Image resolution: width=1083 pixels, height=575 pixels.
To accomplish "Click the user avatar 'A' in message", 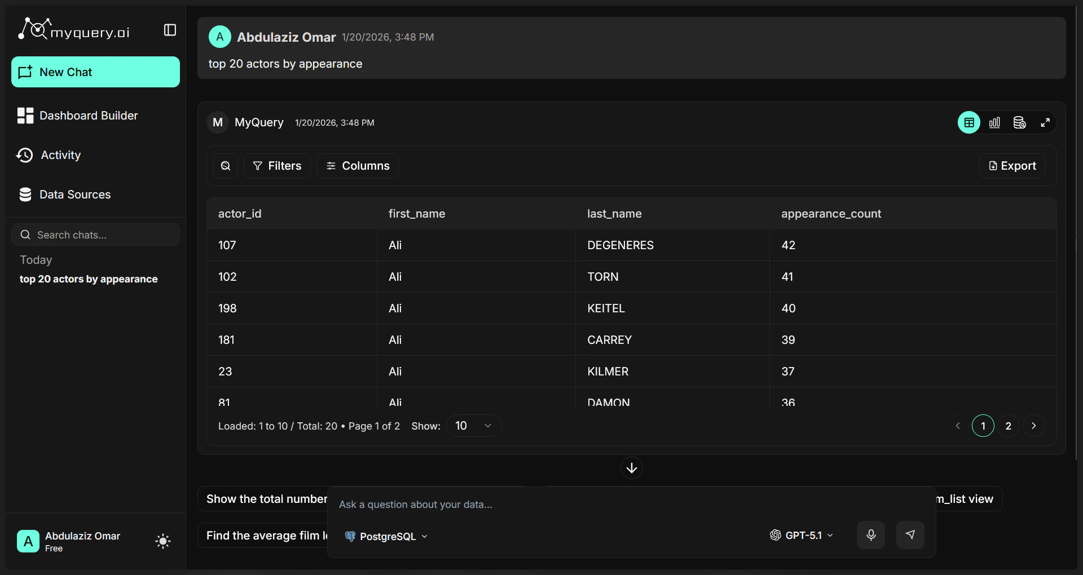I will pyautogui.click(x=220, y=37).
